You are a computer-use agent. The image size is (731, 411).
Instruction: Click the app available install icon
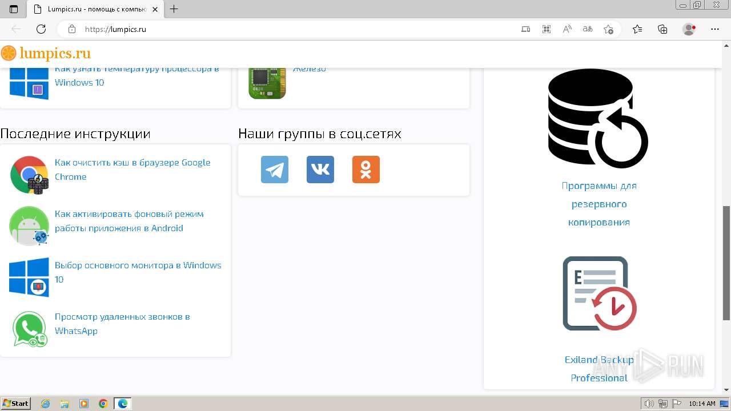tap(526, 29)
